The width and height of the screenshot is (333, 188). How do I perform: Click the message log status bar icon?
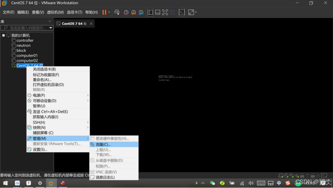[x=325, y=176]
